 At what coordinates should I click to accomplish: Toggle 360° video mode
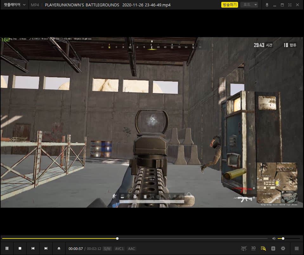tap(244, 248)
